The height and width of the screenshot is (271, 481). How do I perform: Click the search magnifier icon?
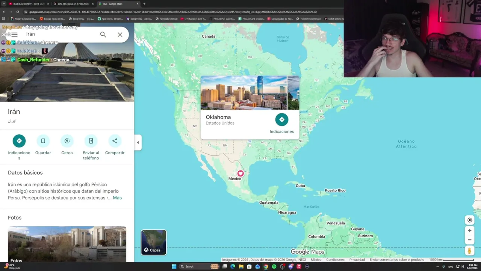click(x=103, y=34)
